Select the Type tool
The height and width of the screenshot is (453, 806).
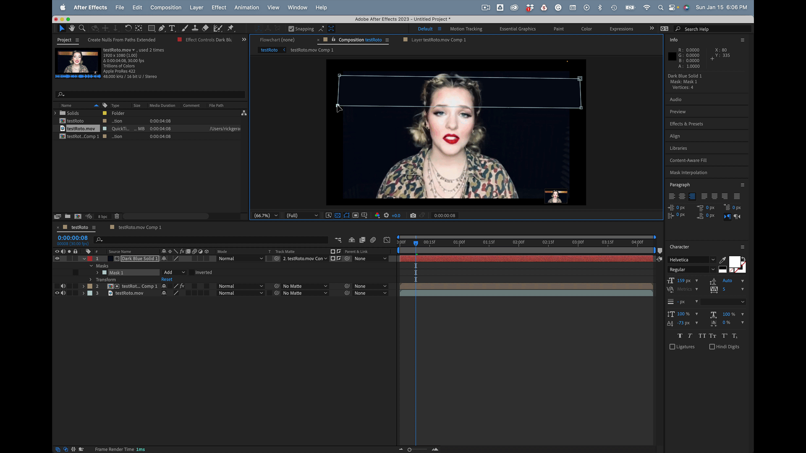tap(172, 28)
